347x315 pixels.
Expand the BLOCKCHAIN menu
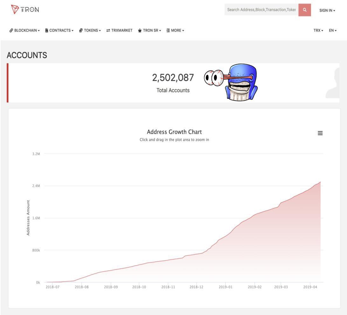(x=24, y=30)
